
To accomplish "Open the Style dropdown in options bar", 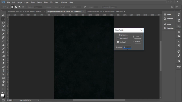I will pos(65,7).
